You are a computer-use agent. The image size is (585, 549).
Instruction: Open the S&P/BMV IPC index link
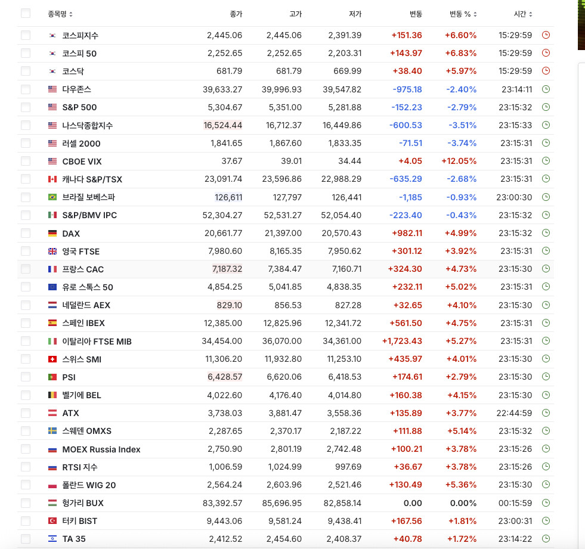click(x=89, y=215)
